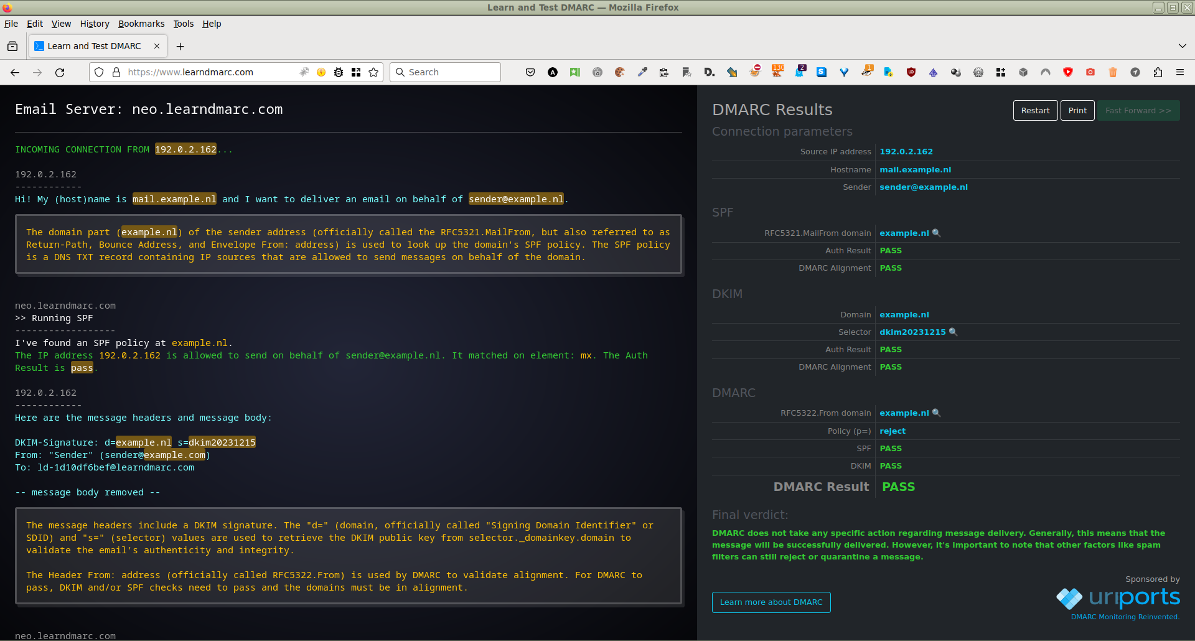Select the Learn and Test DMARC tab
This screenshot has height=641, width=1195.
94,46
